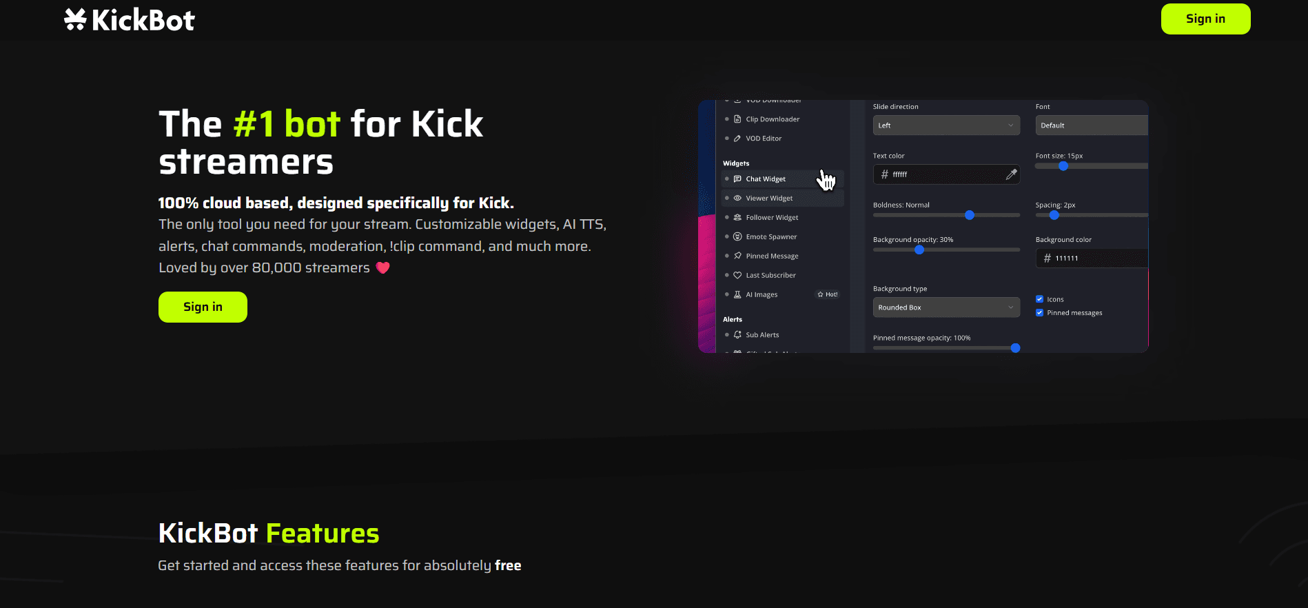Select Viewer Widget in the Widgets list
The width and height of the screenshot is (1308, 608).
point(782,199)
